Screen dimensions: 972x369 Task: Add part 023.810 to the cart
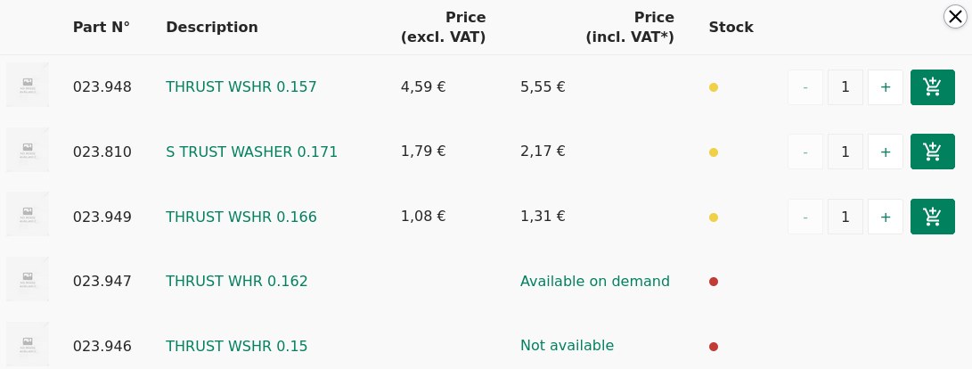pos(932,152)
